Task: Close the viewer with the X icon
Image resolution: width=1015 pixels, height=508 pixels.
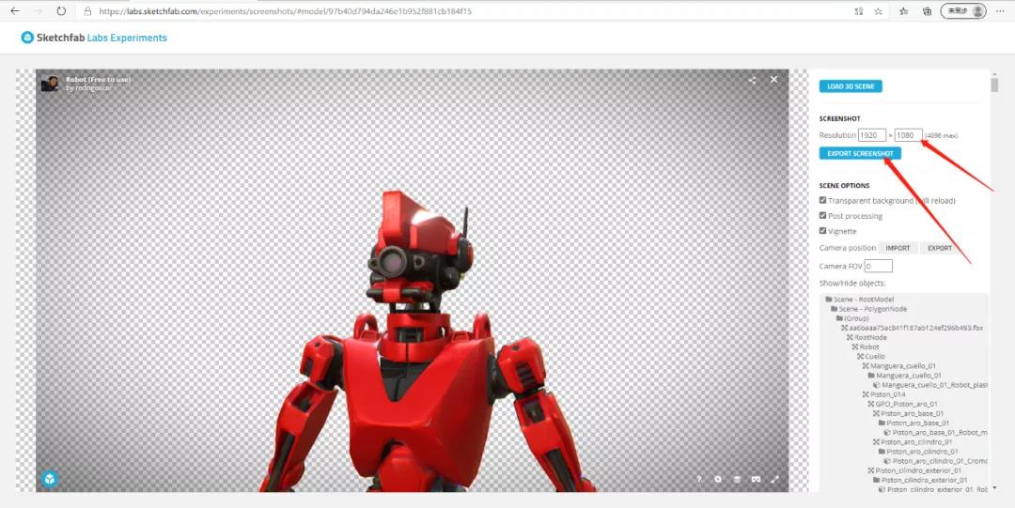Action: tap(774, 80)
